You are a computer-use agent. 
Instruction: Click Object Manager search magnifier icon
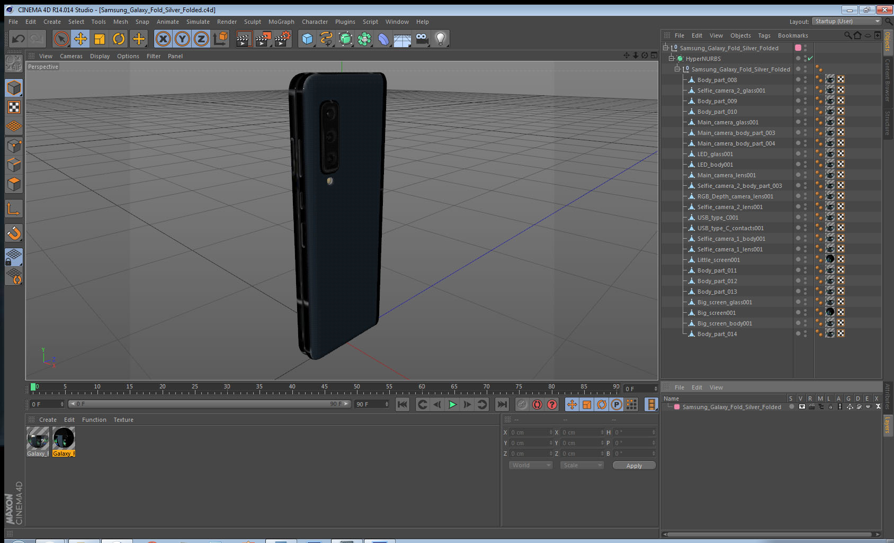point(848,35)
